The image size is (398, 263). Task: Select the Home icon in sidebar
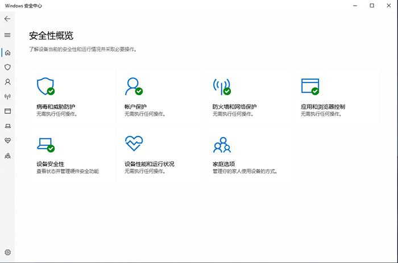pos(7,52)
